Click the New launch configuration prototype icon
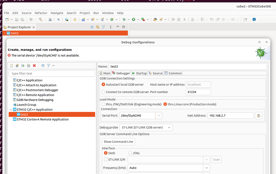The height and width of the screenshot is (174, 276). tap(17, 66)
